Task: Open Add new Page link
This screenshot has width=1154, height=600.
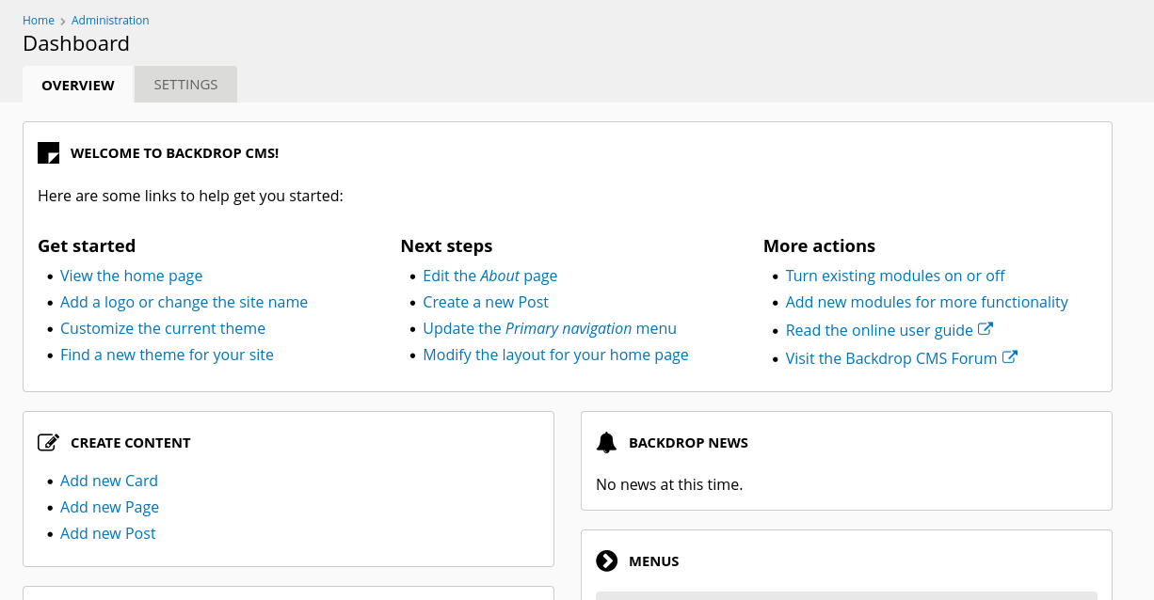Action: click(109, 507)
